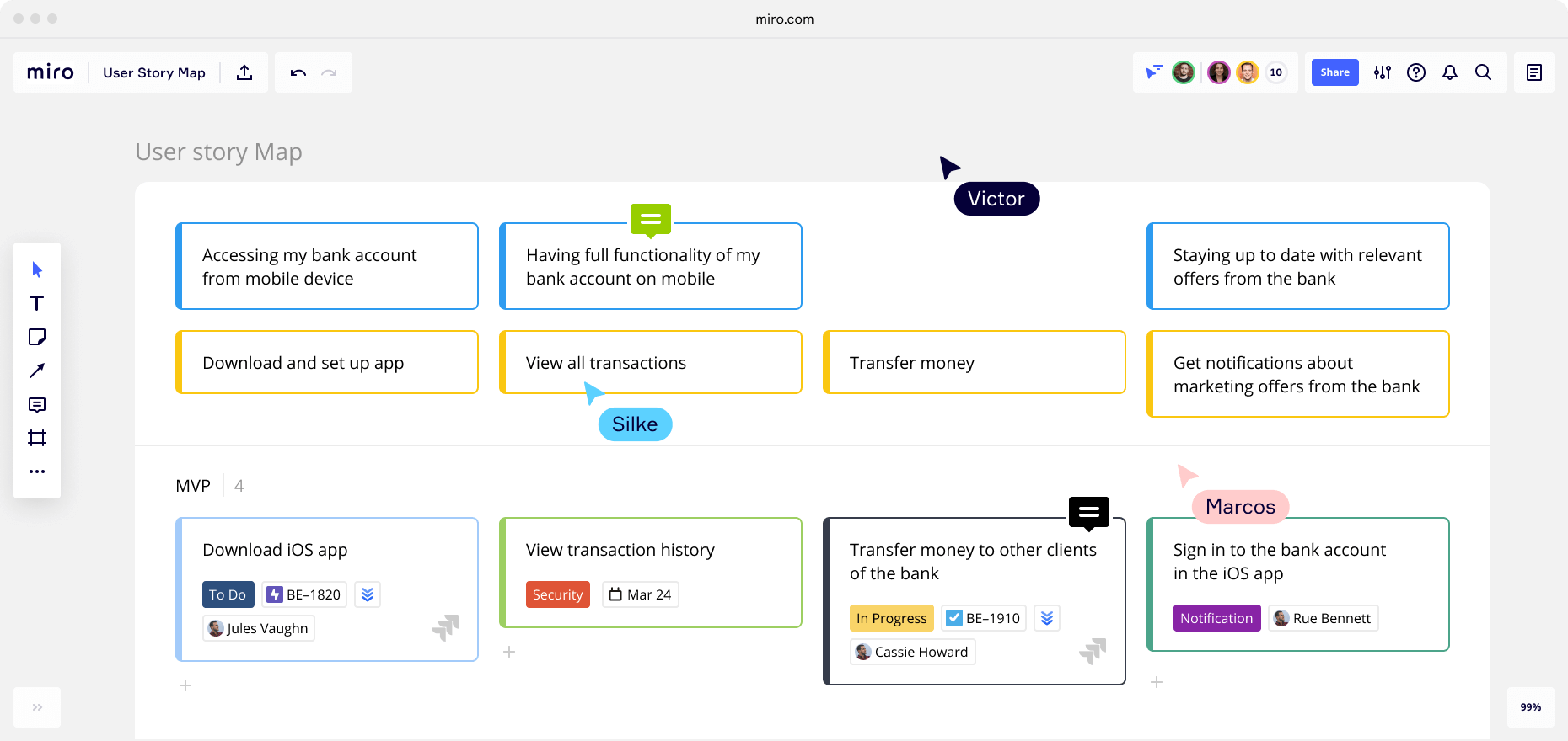Click Victor's cursor name label
This screenshot has height=741, width=1568.
pos(996,199)
